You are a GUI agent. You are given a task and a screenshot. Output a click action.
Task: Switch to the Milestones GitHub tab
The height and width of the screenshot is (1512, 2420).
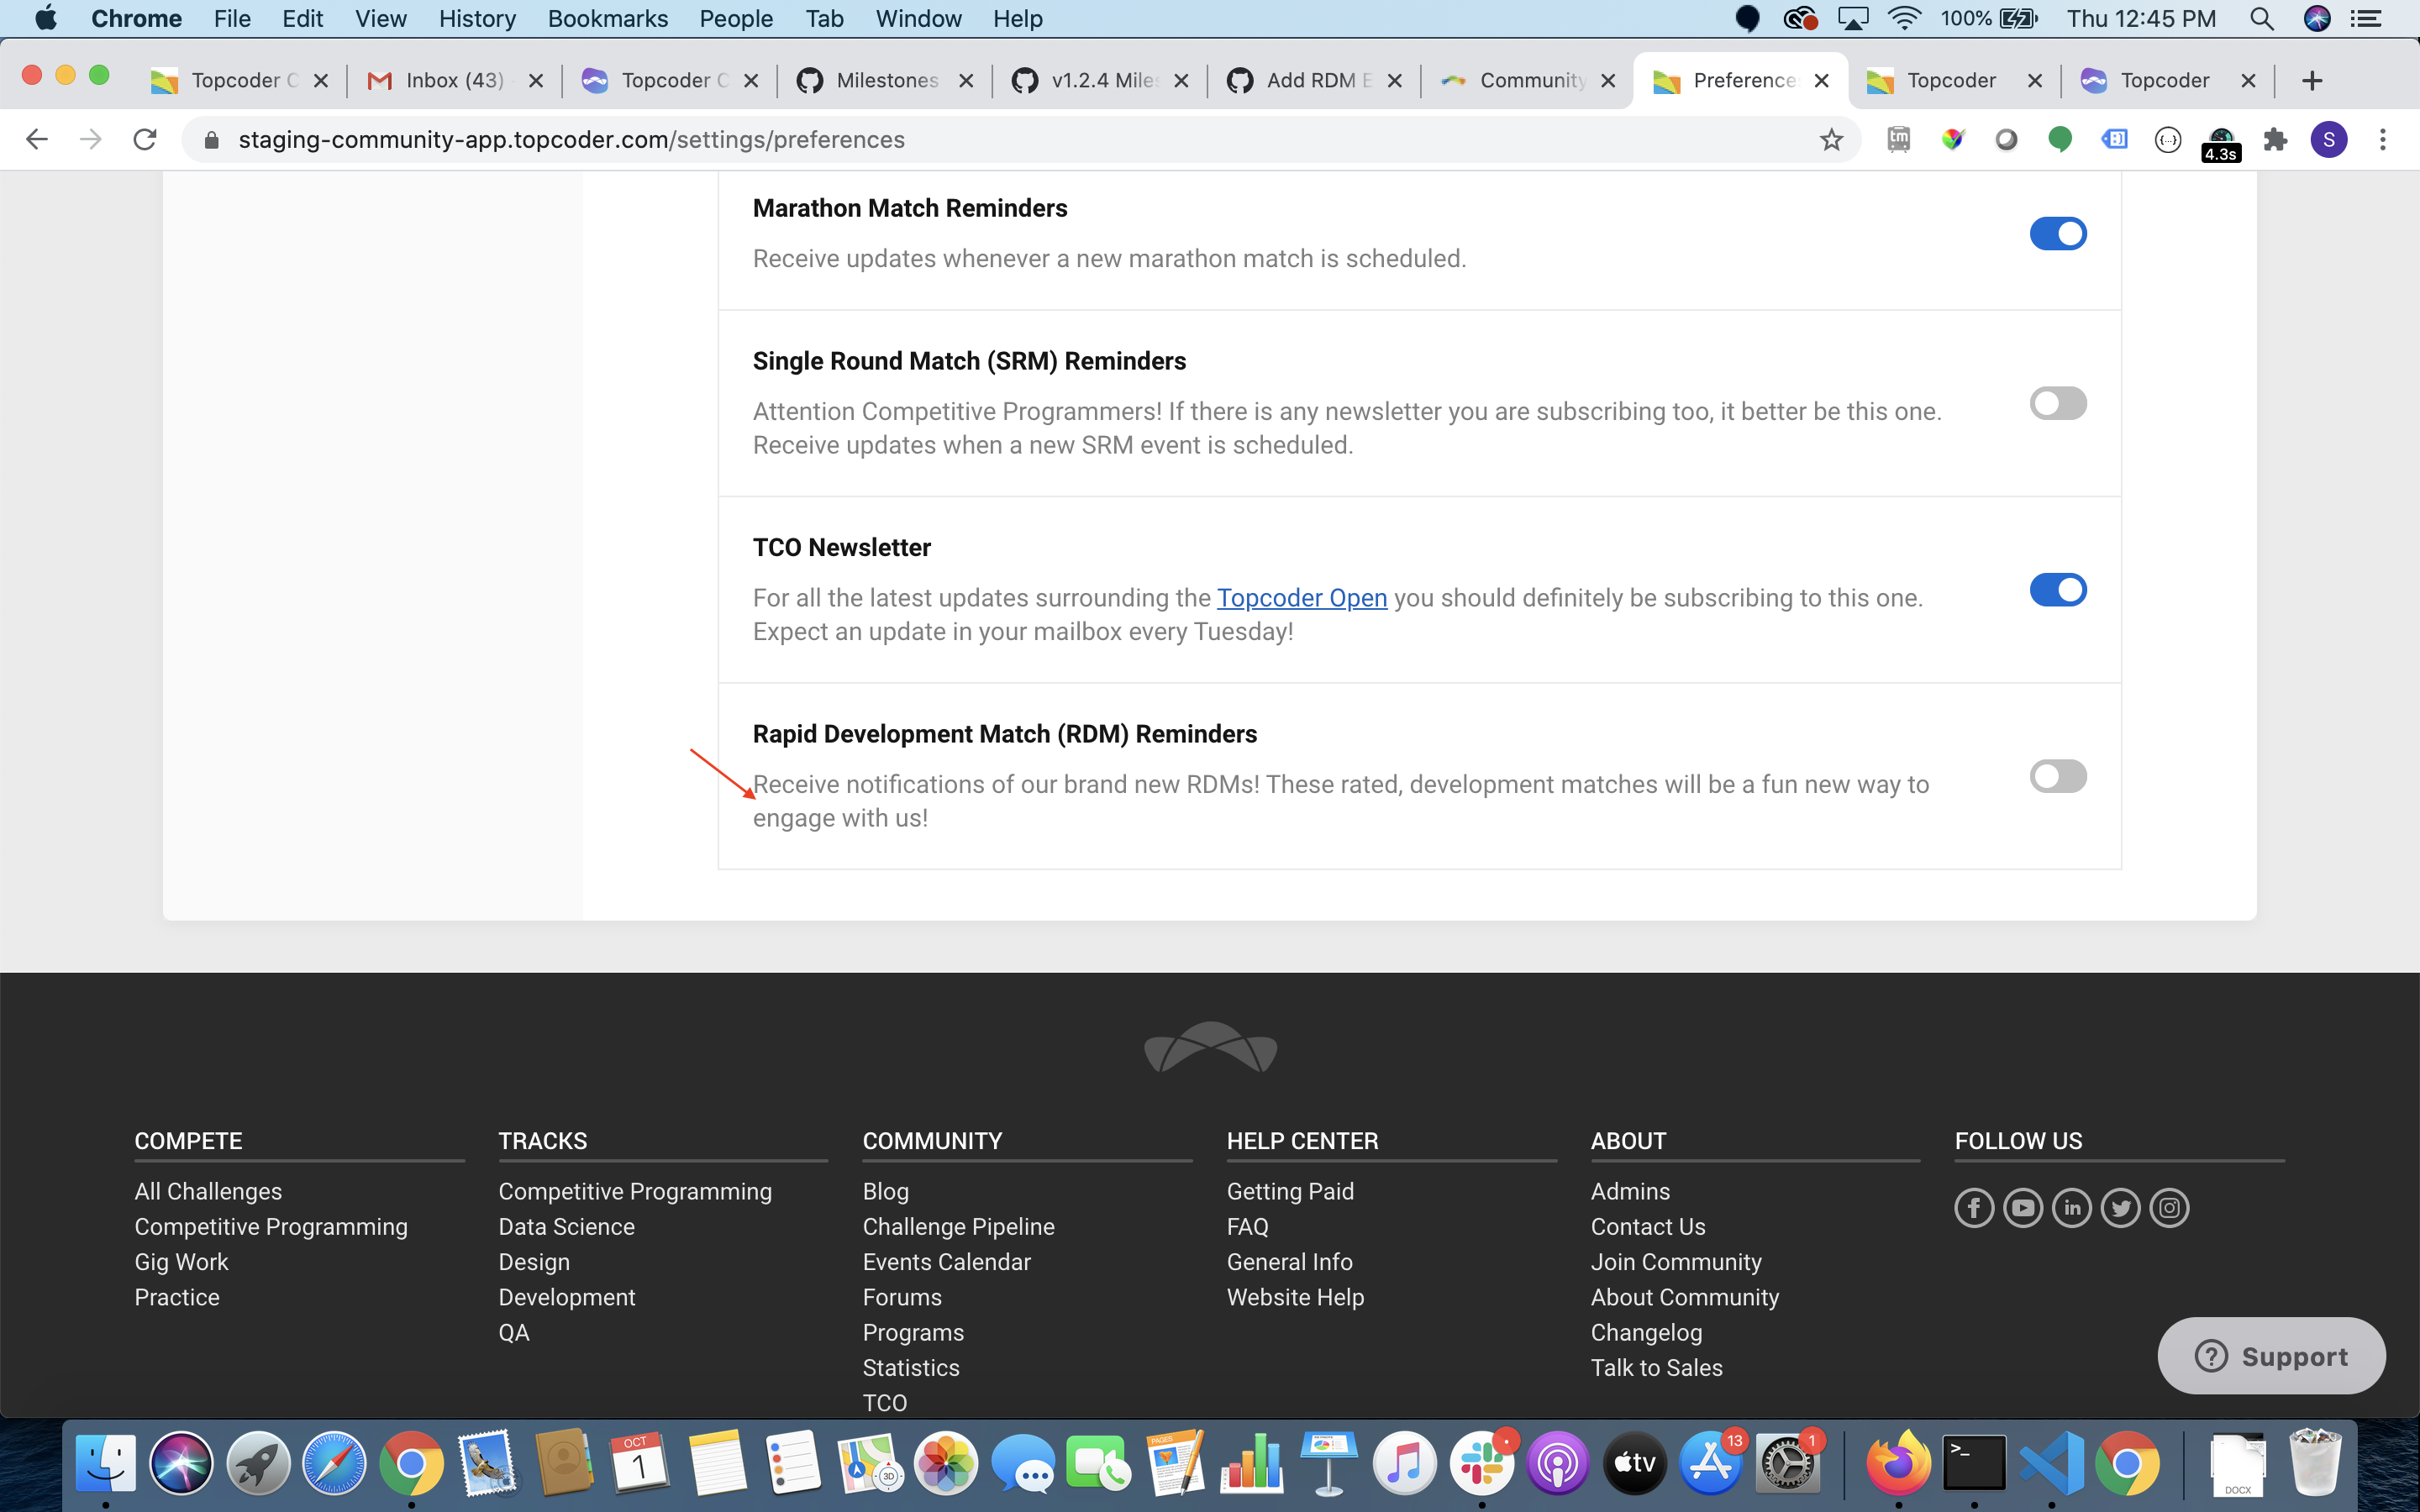[885, 81]
